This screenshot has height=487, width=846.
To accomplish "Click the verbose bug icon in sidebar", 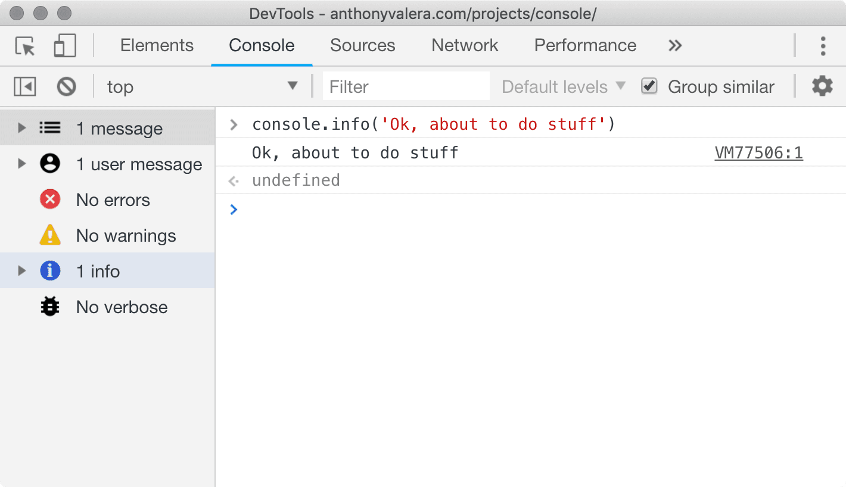I will [50, 307].
